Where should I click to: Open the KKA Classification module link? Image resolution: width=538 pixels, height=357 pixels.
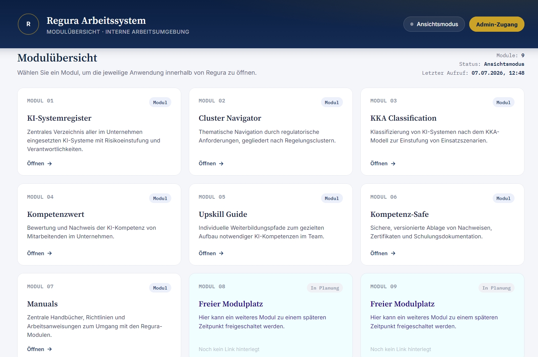(x=383, y=164)
